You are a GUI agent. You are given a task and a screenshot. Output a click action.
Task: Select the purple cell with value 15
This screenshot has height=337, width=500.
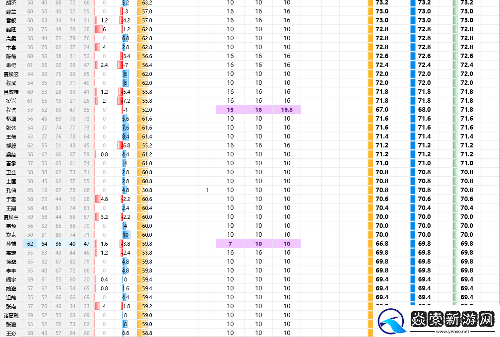click(230, 110)
